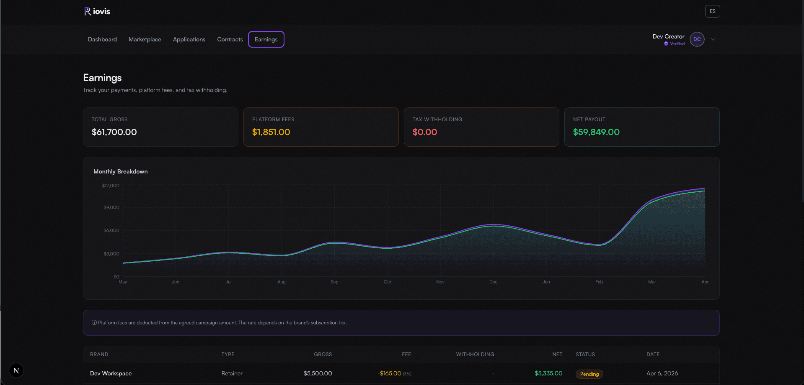Click the DATE column header
804x385 pixels.
(x=653, y=354)
